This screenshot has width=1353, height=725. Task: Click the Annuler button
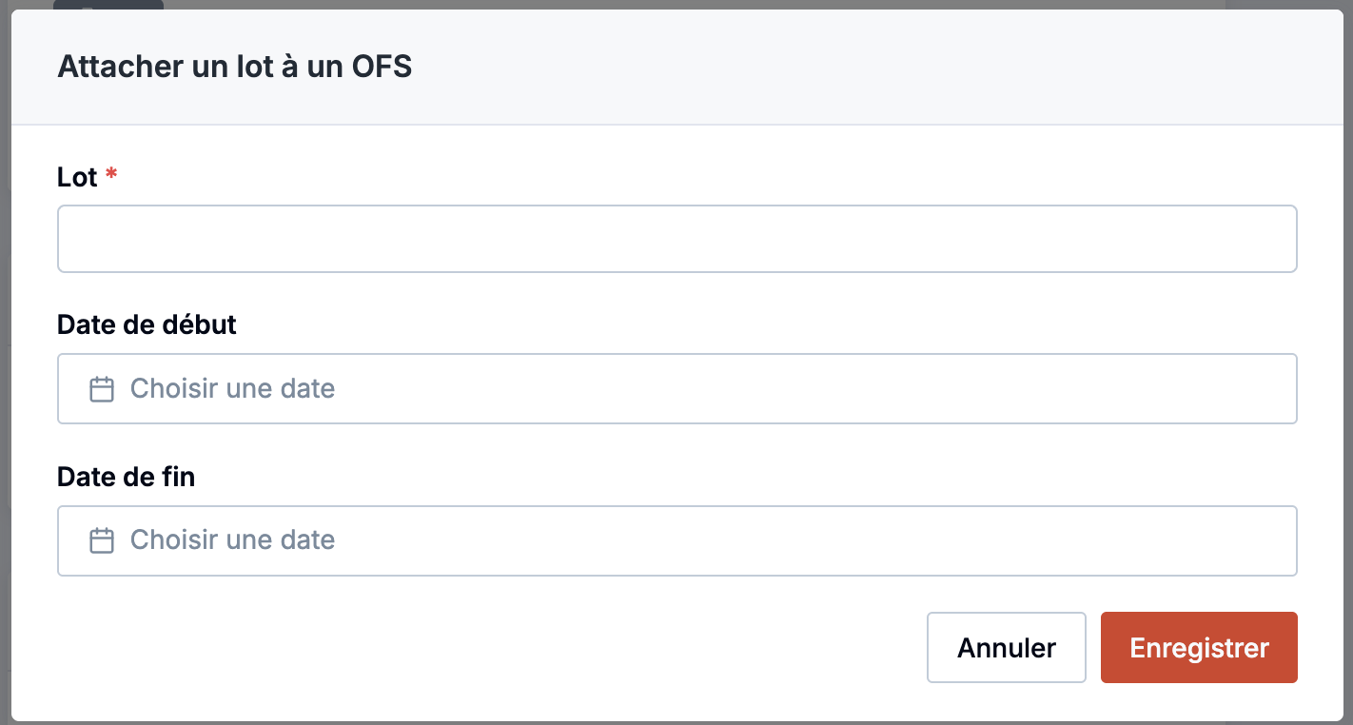(x=1007, y=648)
